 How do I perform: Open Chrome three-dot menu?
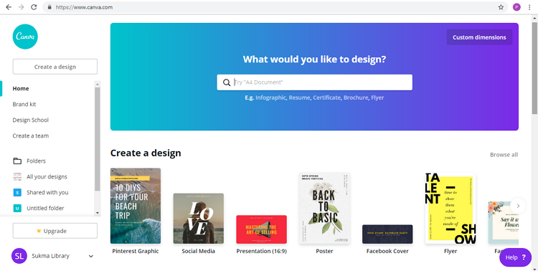pos(530,7)
